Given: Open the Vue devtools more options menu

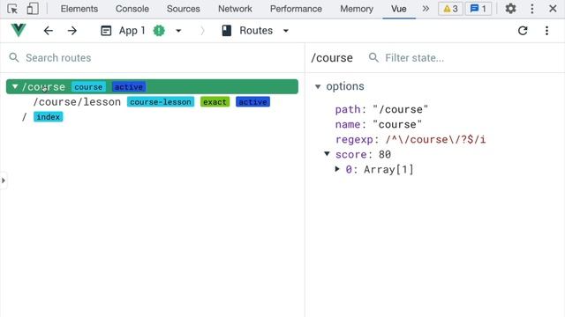Looking at the screenshot, I should coord(546,31).
